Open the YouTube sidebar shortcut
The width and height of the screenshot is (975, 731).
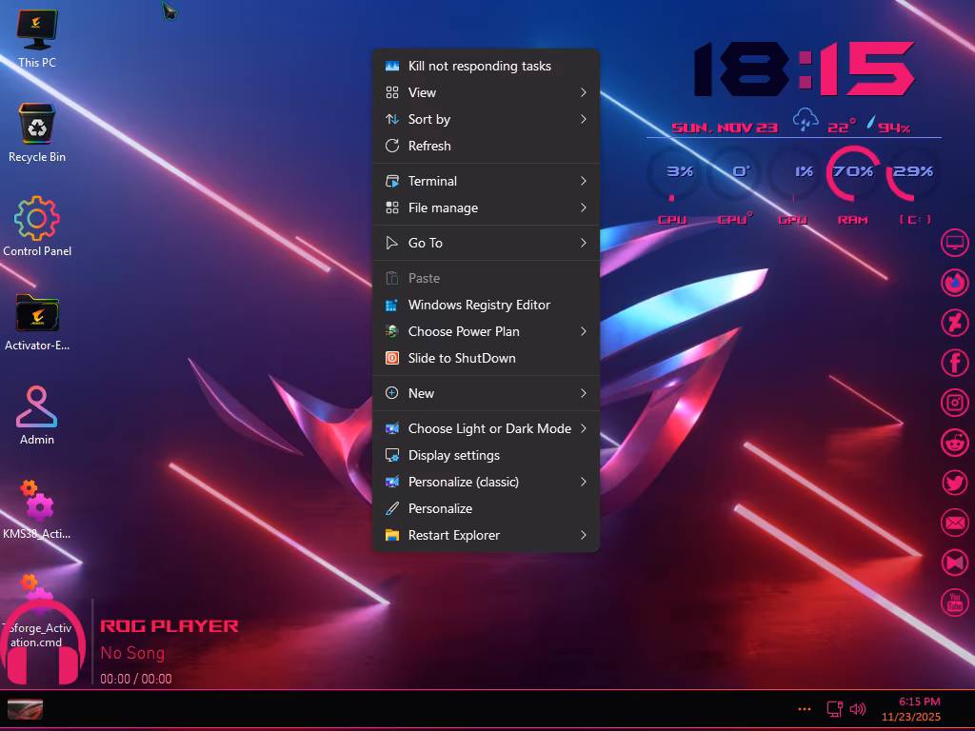coord(954,603)
